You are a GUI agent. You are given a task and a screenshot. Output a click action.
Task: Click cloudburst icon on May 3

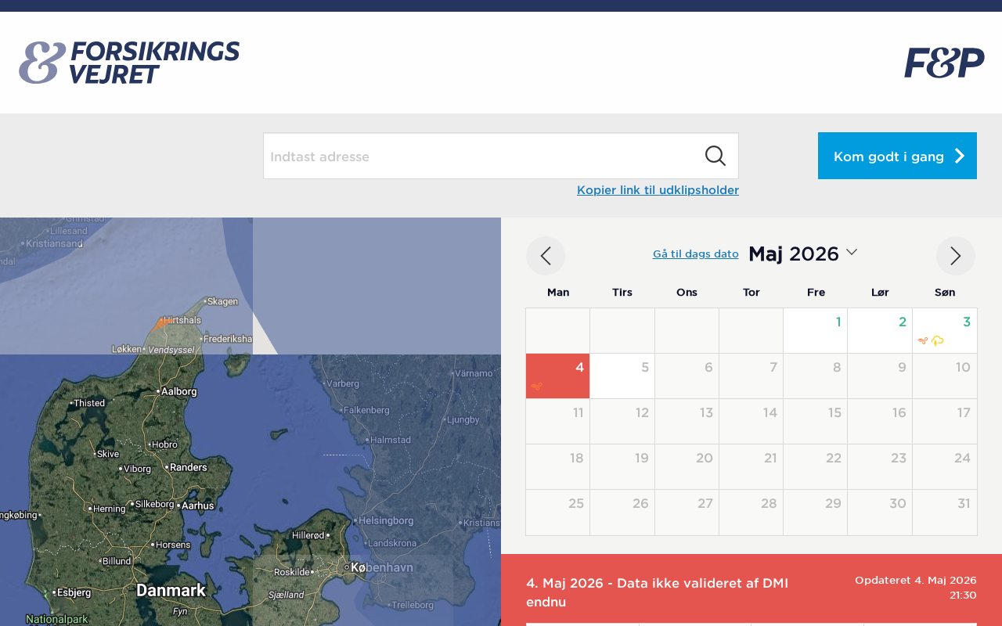937,340
